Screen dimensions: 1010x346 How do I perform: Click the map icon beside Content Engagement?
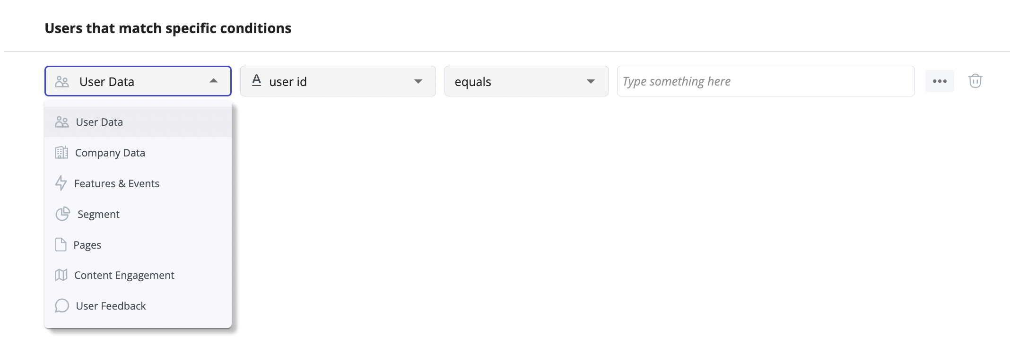62,275
